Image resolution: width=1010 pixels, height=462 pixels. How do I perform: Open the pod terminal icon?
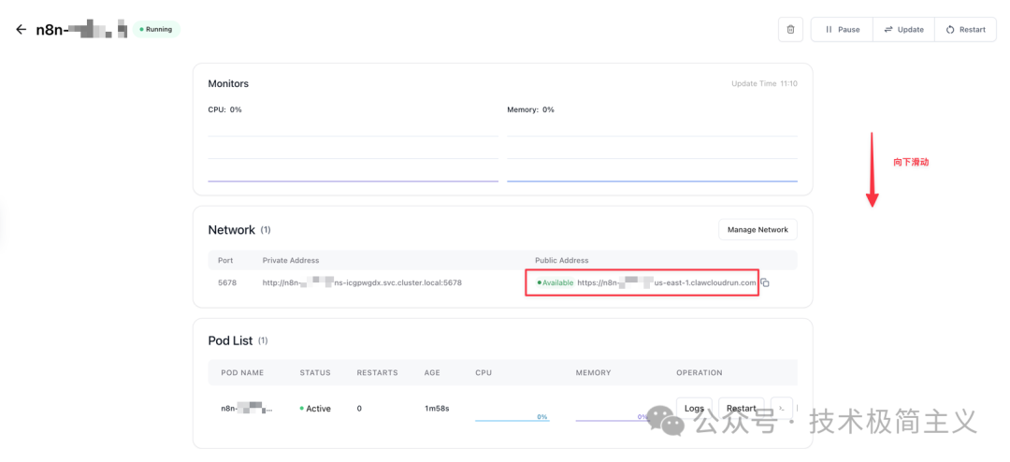point(781,408)
